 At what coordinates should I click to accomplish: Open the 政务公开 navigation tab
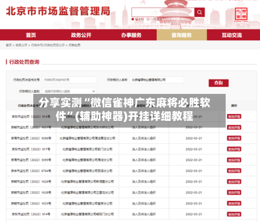81,35
